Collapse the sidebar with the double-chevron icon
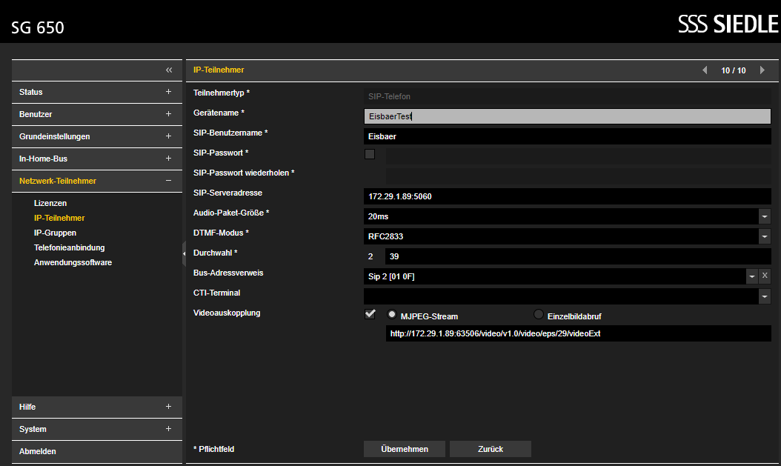Viewport: 781px width, 466px height. 169,70
